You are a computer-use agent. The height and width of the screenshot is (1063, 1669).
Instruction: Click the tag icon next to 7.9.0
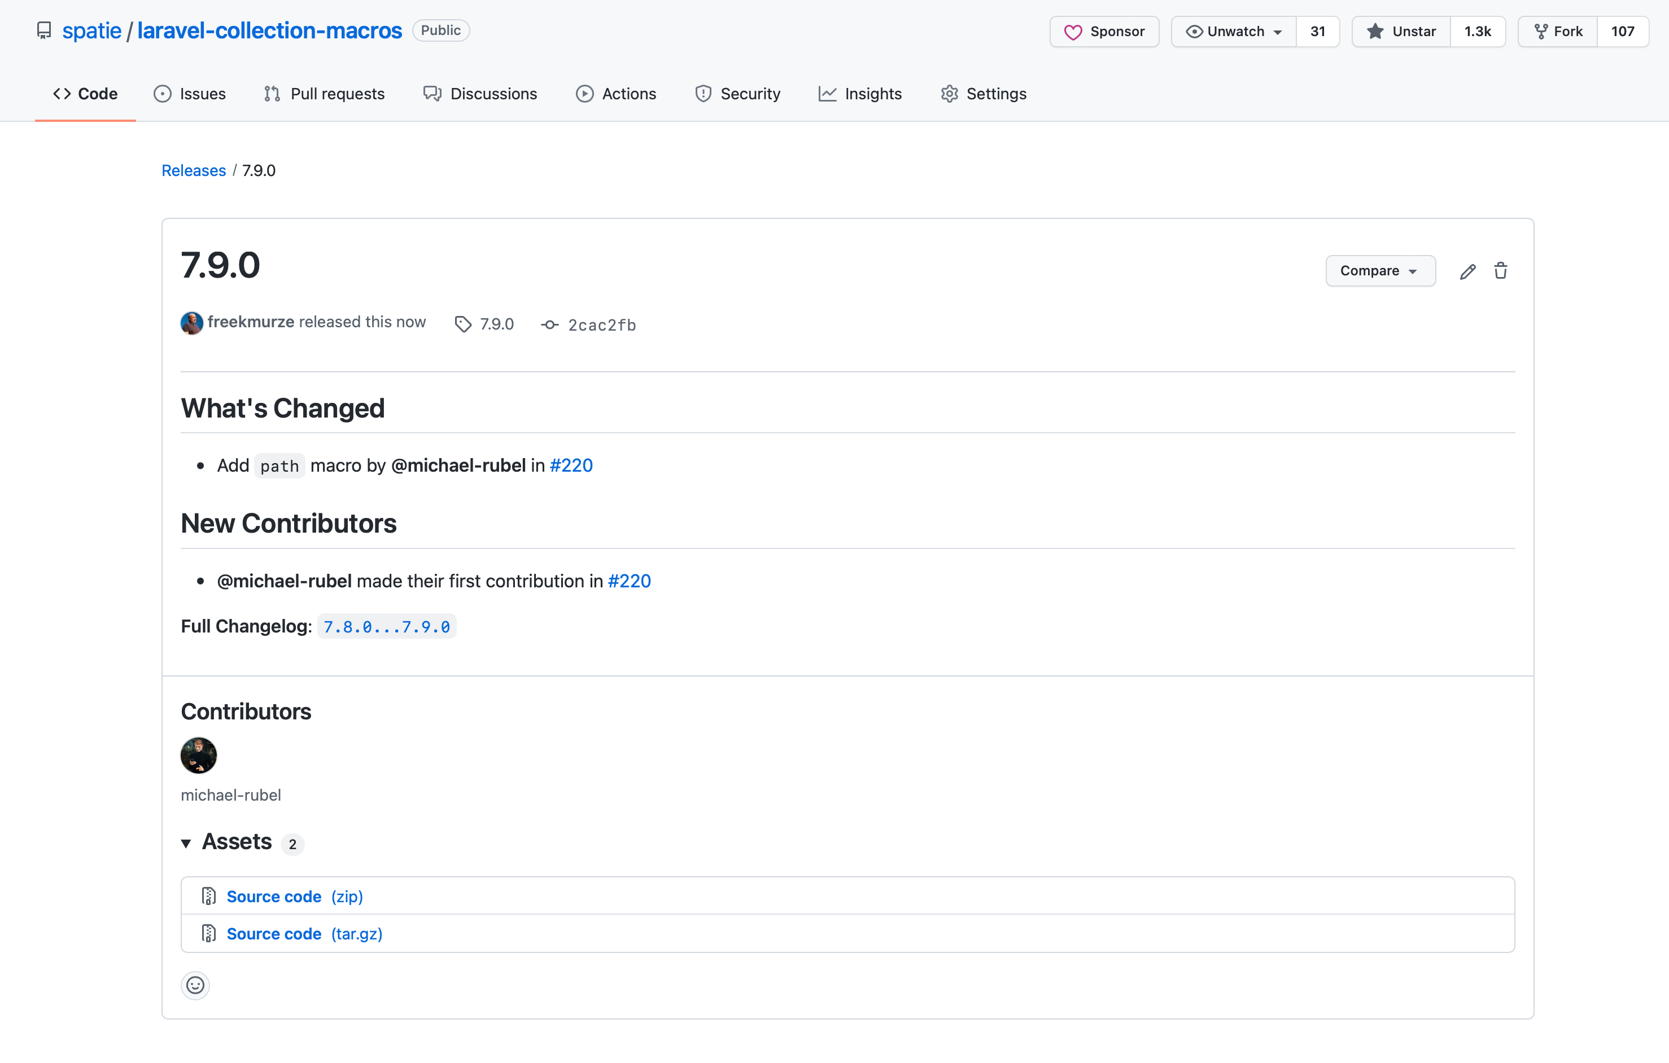pos(463,324)
